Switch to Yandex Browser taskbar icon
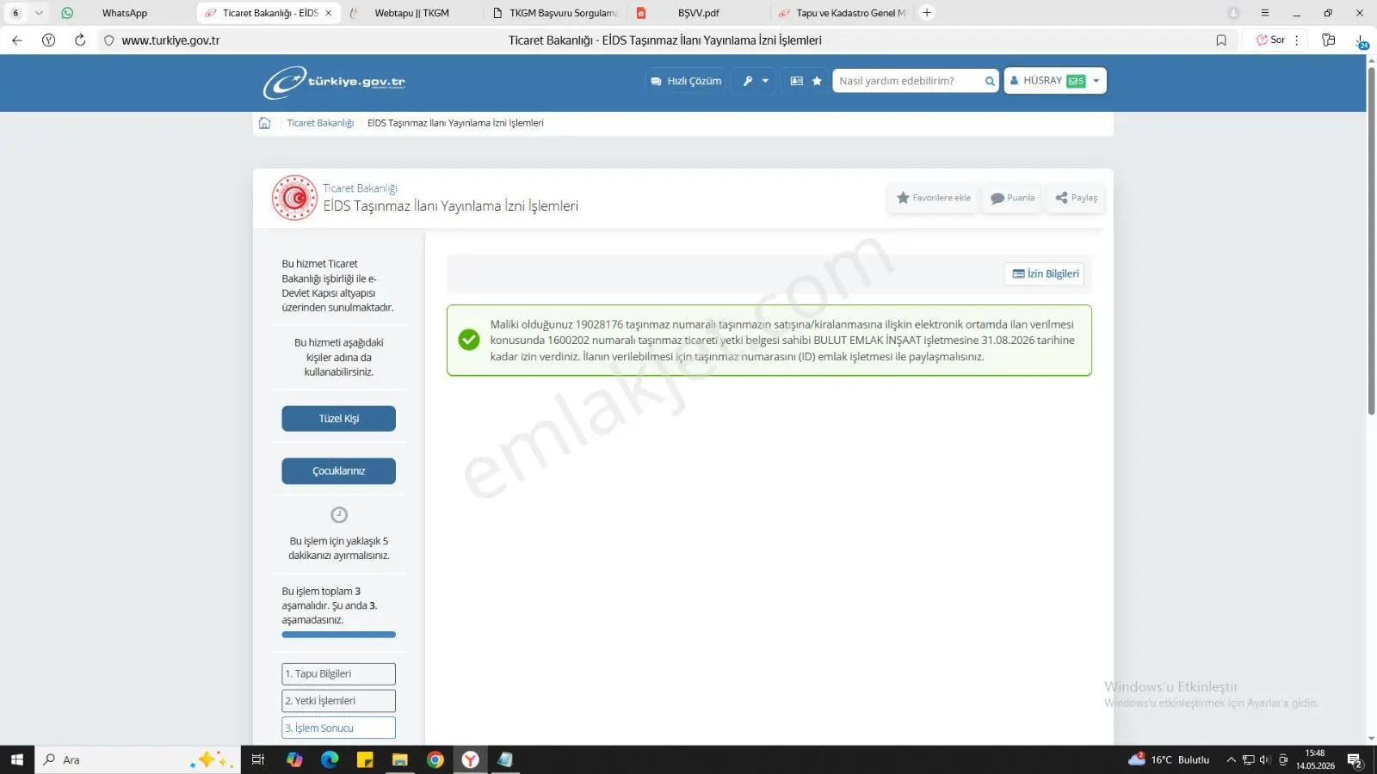 pos(471,759)
